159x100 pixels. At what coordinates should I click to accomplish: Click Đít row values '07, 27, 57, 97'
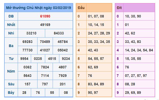(136, 76)
